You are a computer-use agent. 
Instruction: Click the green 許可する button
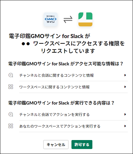[x=82, y=144]
